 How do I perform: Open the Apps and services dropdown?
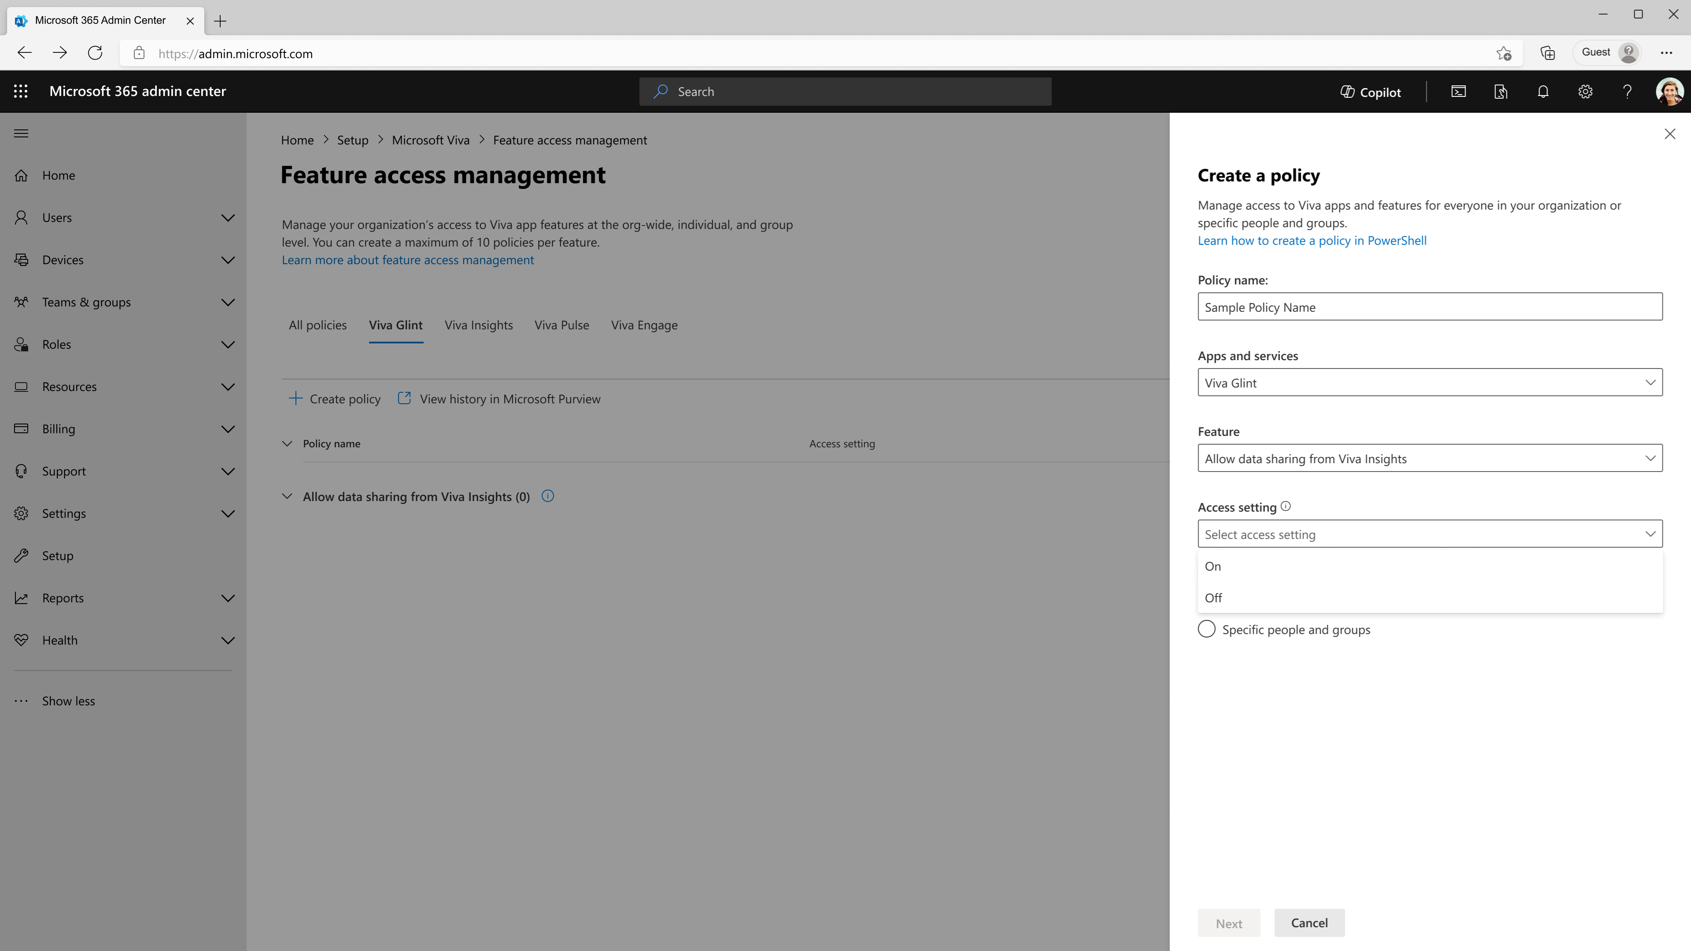click(x=1429, y=383)
